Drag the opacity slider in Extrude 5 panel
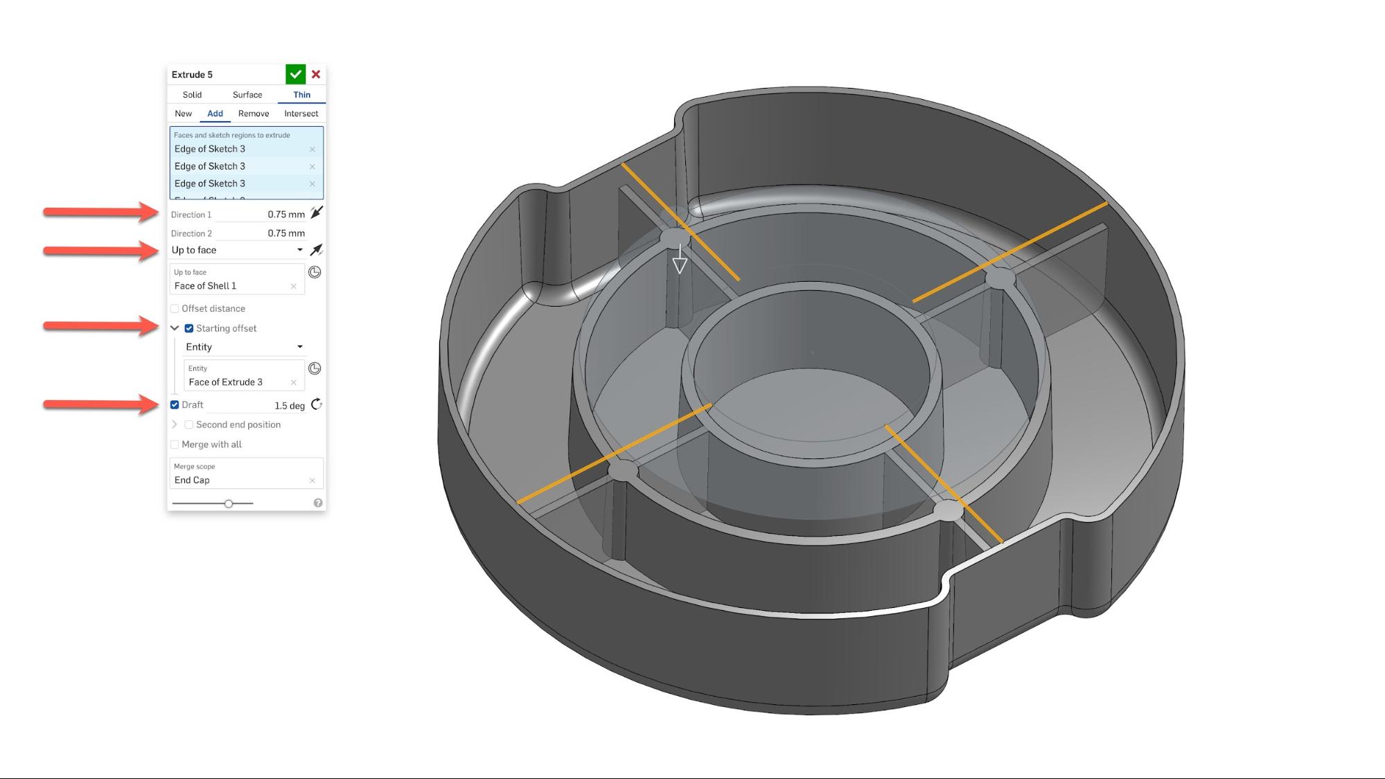Screen dimensions: 1385x779 point(229,503)
